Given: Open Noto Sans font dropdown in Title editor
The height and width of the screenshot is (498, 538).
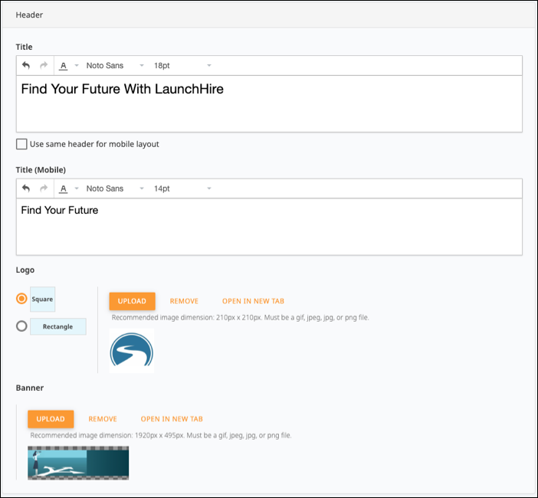Looking at the screenshot, I should pos(115,66).
